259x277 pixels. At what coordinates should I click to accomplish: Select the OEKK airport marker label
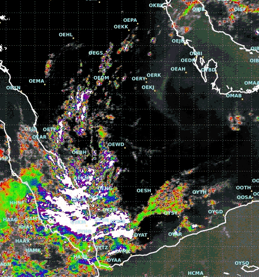click(x=121, y=27)
